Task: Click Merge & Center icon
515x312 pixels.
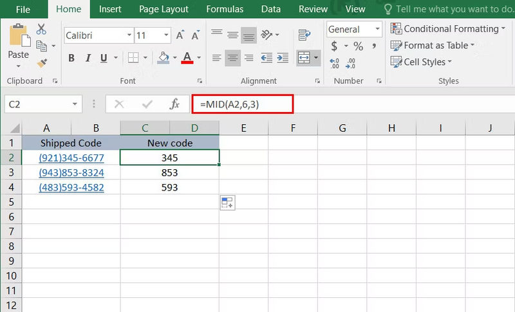Action: click(x=304, y=58)
